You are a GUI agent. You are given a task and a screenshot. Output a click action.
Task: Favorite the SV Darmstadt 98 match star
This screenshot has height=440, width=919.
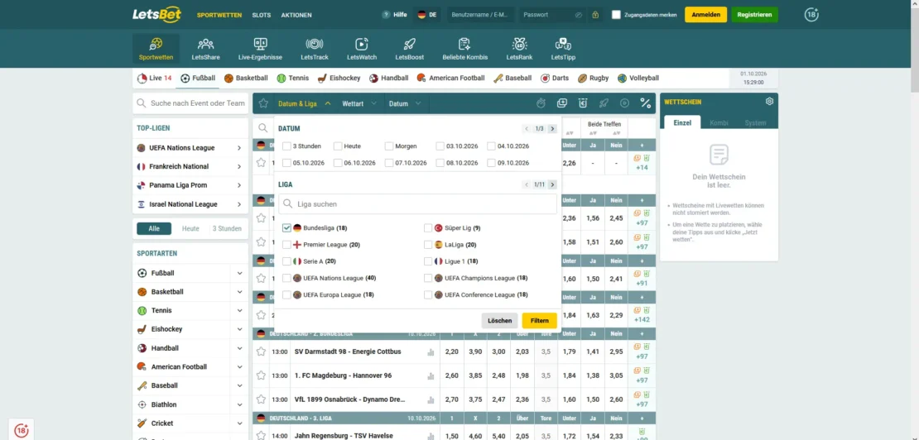point(261,352)
